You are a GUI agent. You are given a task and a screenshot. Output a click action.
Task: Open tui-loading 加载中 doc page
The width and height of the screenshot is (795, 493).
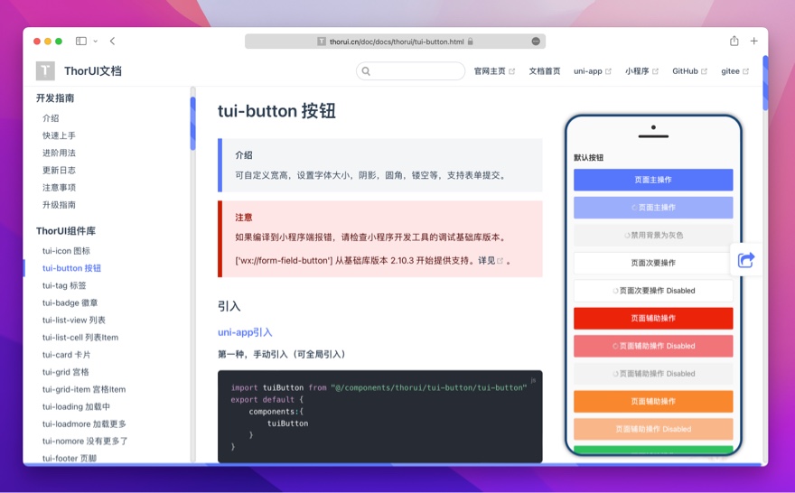[76, 406]
